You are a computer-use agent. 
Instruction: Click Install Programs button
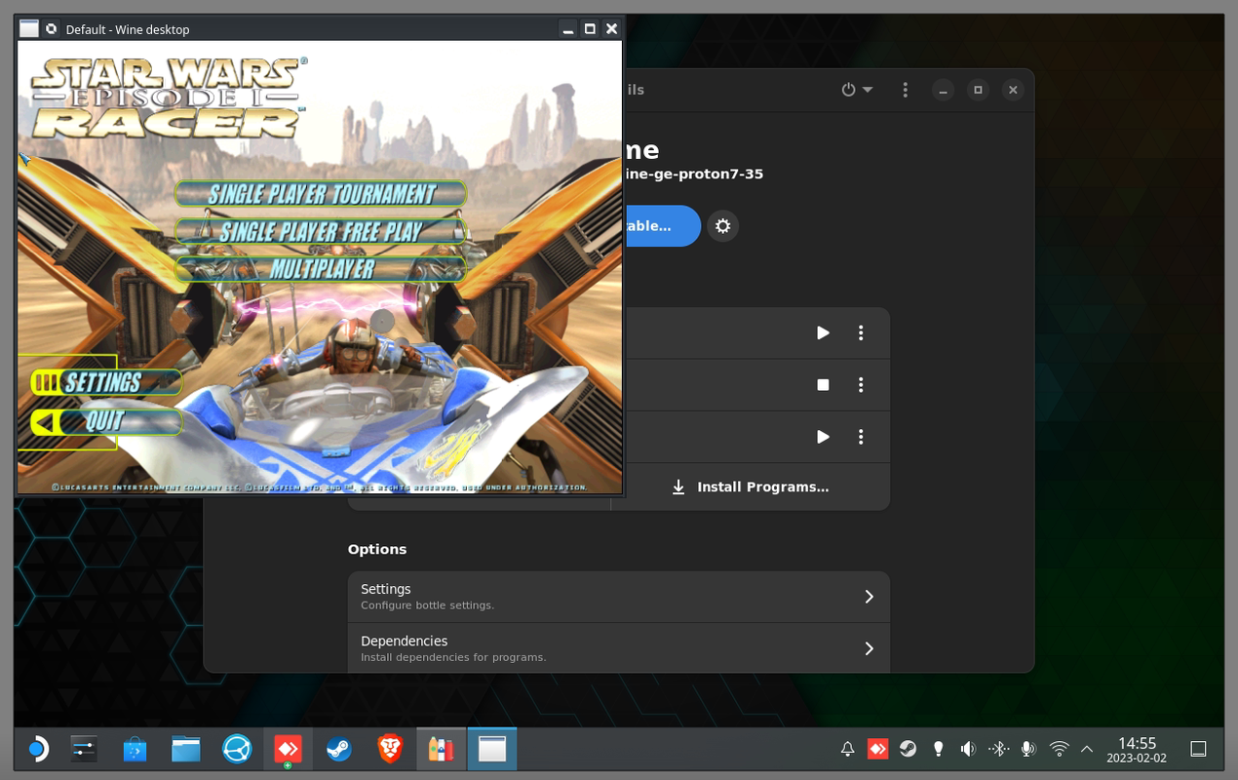pos(751,487)
